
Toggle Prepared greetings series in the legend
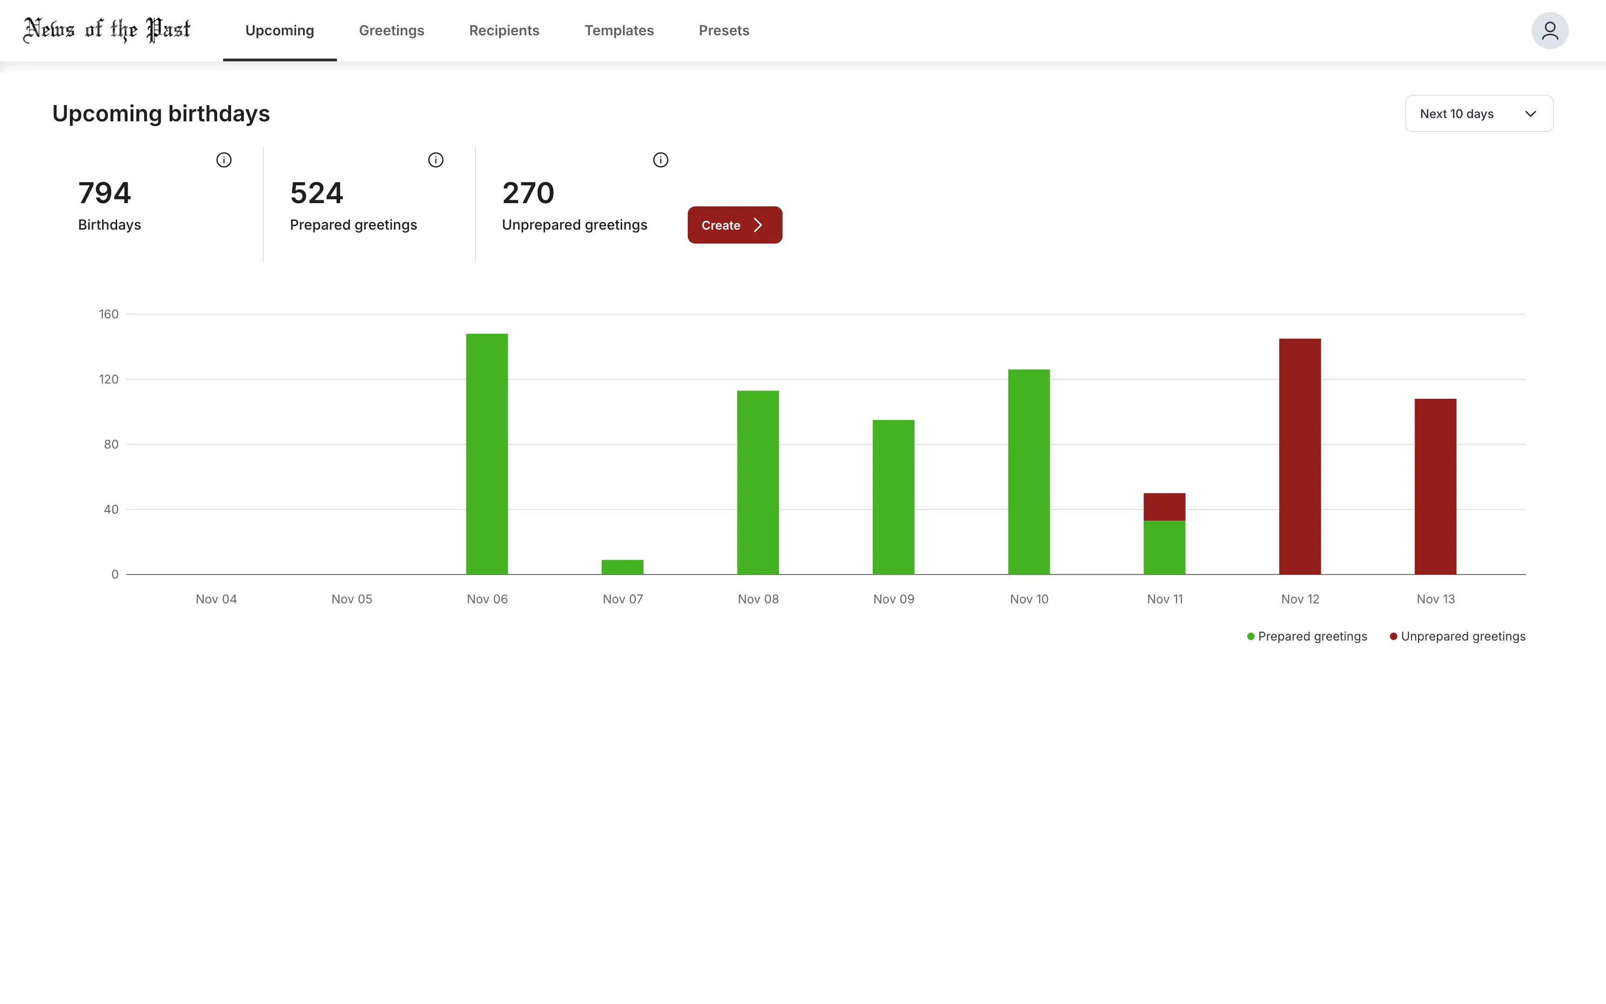(1312, 635)
